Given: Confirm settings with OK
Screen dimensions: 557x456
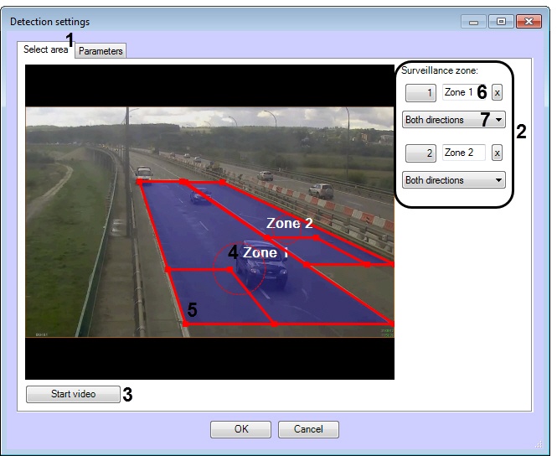Looking at the screenshot, I should point(241,429).
